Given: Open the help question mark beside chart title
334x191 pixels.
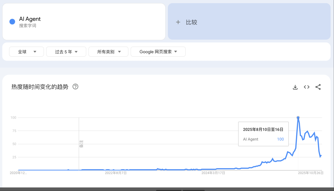Looking at the screenshot, I should (x=75, y=87).
